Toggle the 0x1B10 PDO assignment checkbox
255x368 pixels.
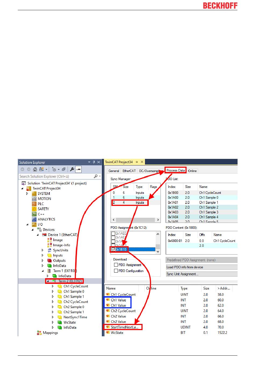tap(113, 249)
